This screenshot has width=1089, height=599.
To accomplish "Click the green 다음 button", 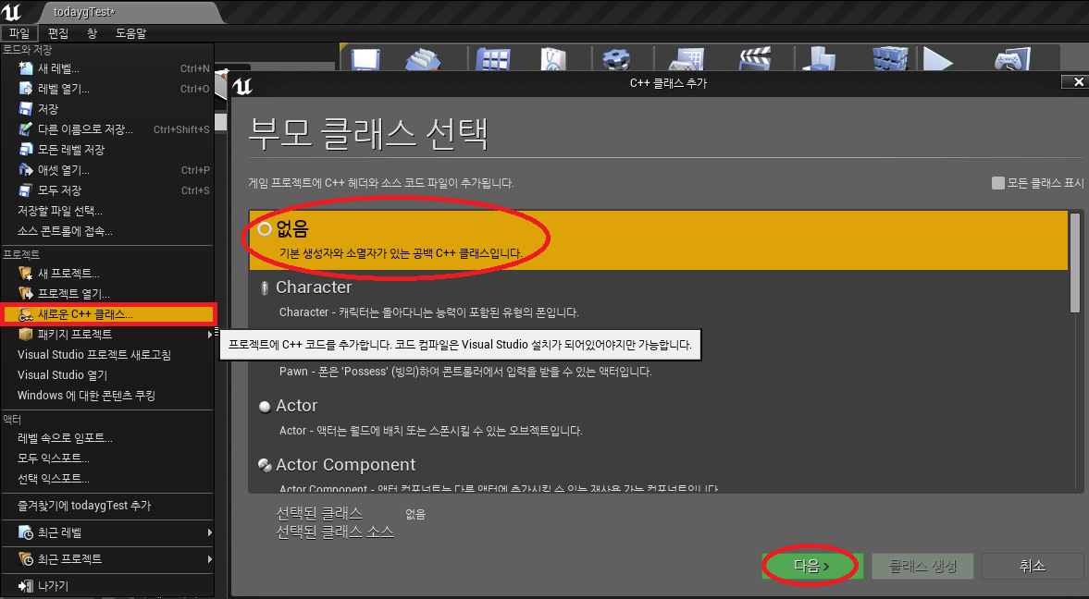I will pos(812,567).
